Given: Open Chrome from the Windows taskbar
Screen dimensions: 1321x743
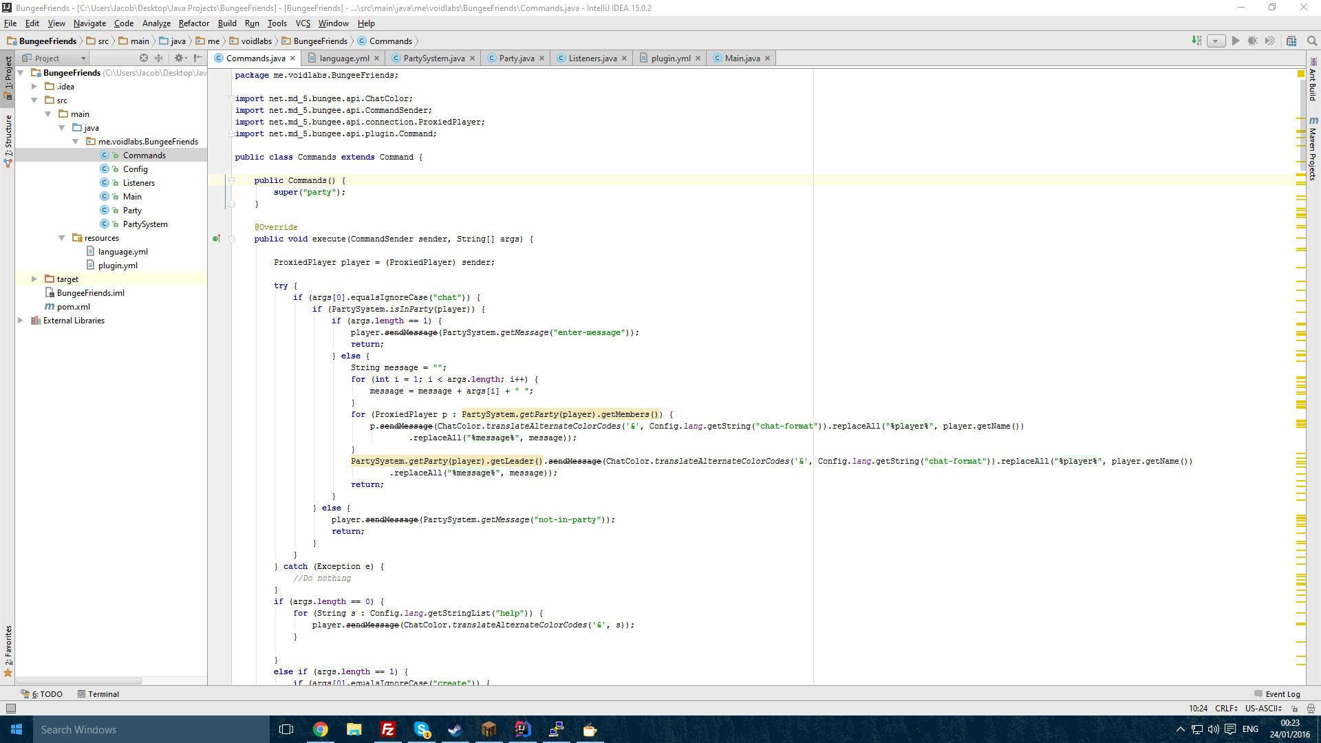Looking at the screenshot, I should [321, 729].
